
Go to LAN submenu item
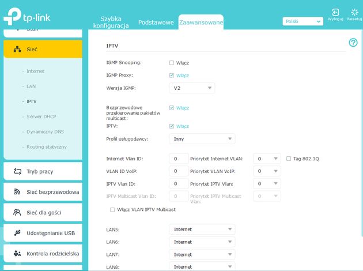click(31, 86)
